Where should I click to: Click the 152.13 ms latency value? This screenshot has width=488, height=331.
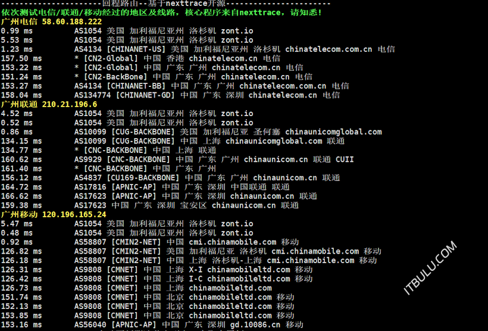click(x=21, y=307)
